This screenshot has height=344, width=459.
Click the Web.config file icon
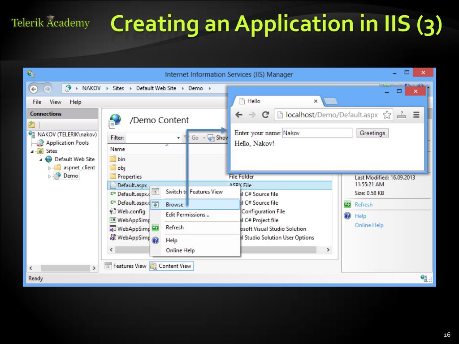point(113,211)
